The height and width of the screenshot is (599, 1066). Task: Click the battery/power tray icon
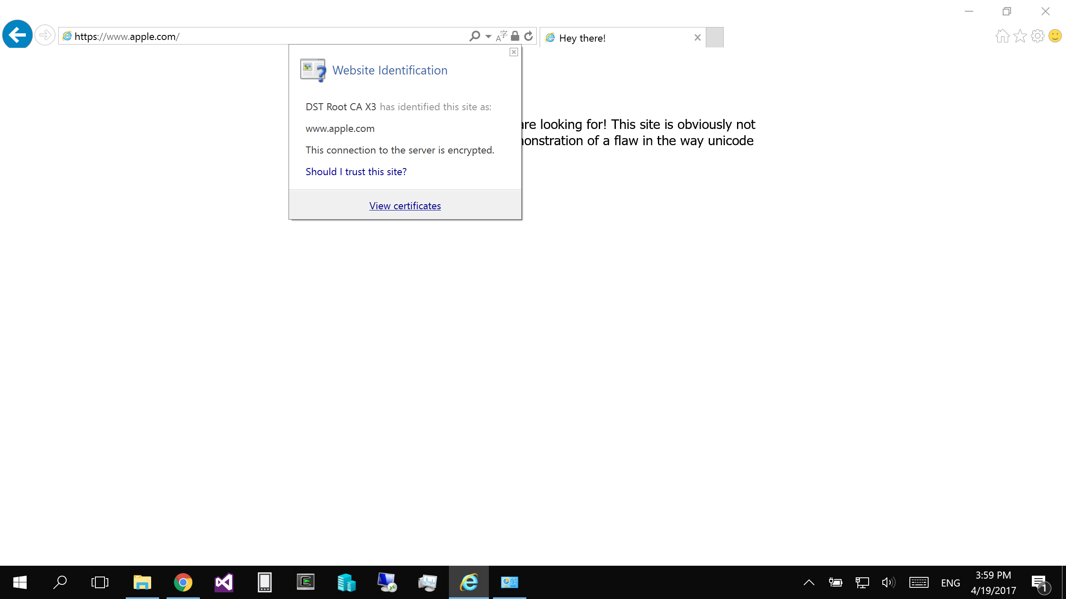point(835,582)
